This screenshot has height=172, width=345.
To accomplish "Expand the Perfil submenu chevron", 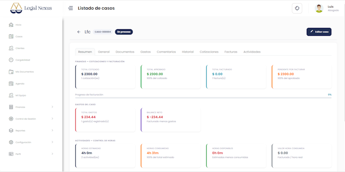I will [52, 154].
